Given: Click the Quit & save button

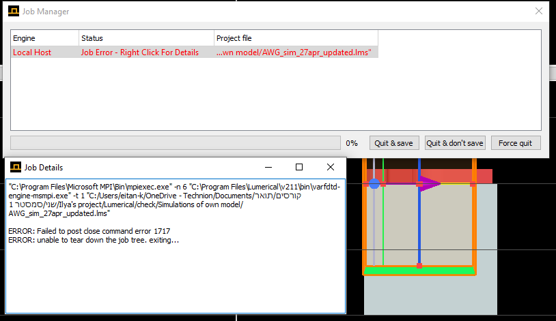Looking at the screenshot, I should (x=394, y=143).
